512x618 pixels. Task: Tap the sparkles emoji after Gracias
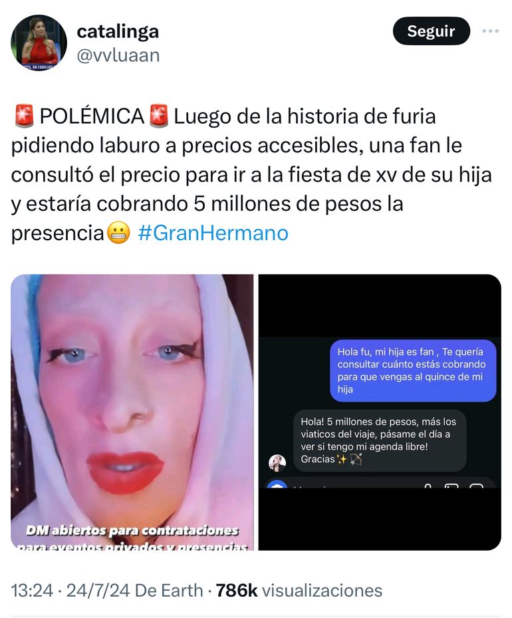tap(342, 459)
